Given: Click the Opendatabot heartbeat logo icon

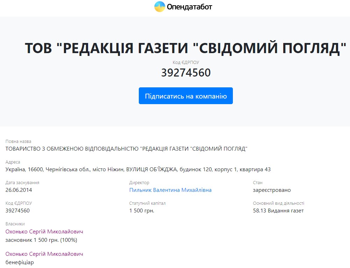Looking at the screenshot, I should 159,7.
